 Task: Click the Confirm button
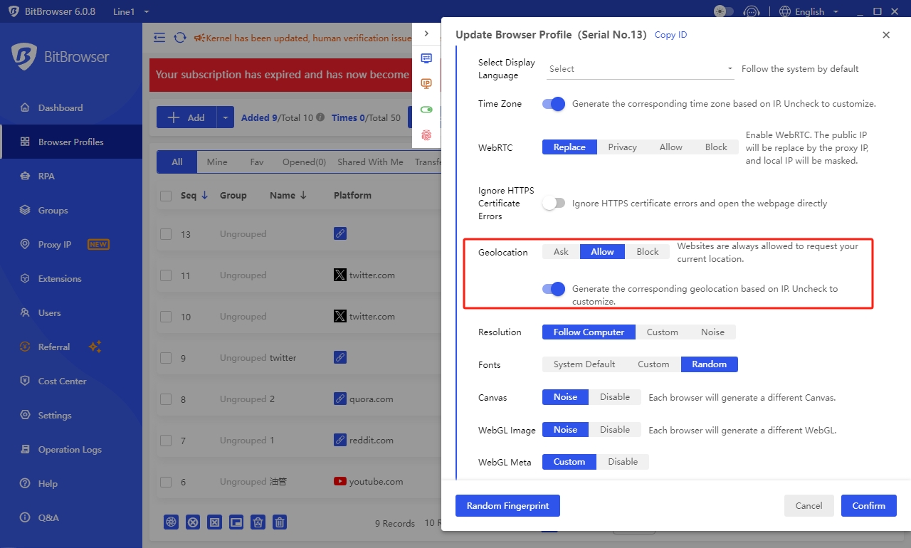click(x=869, y=505)
